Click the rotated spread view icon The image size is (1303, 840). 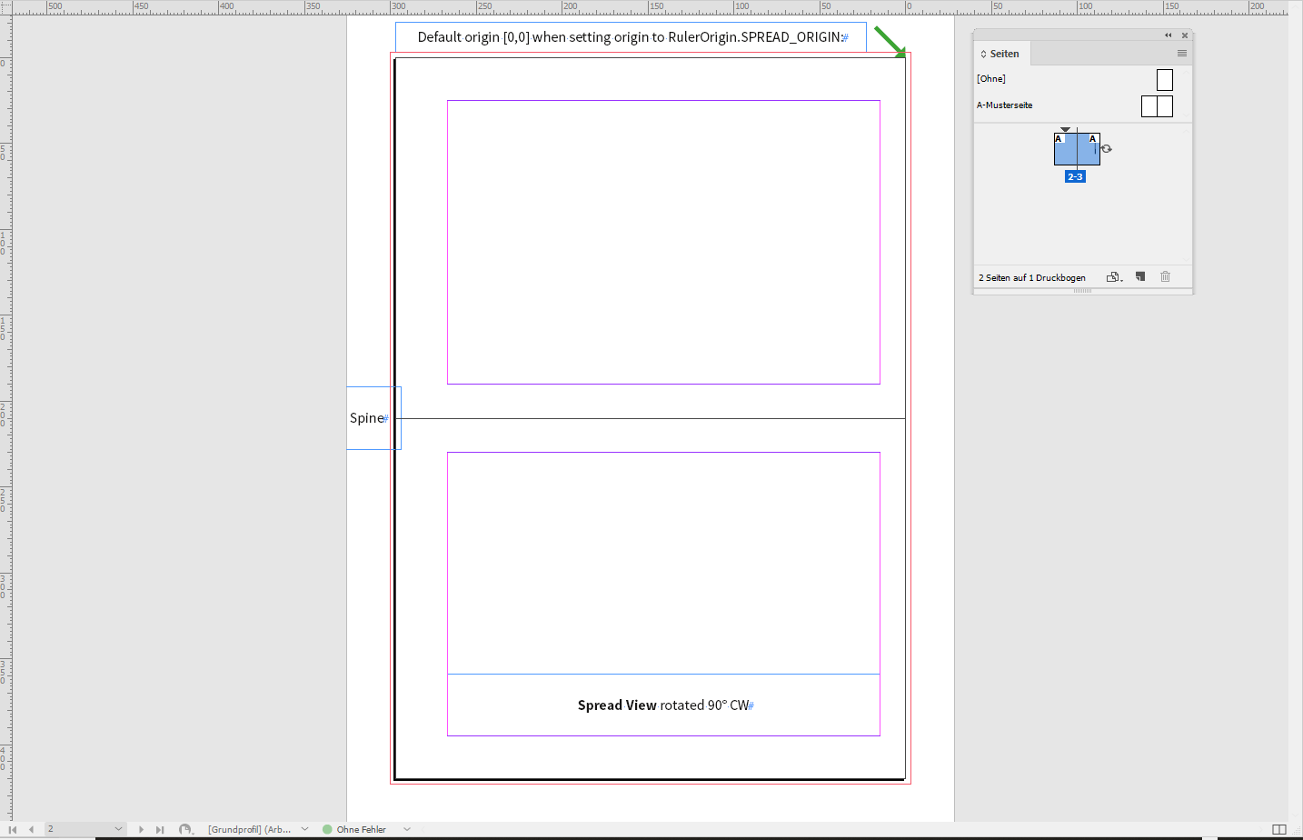pyautogui.click(x=1107, y=148)
